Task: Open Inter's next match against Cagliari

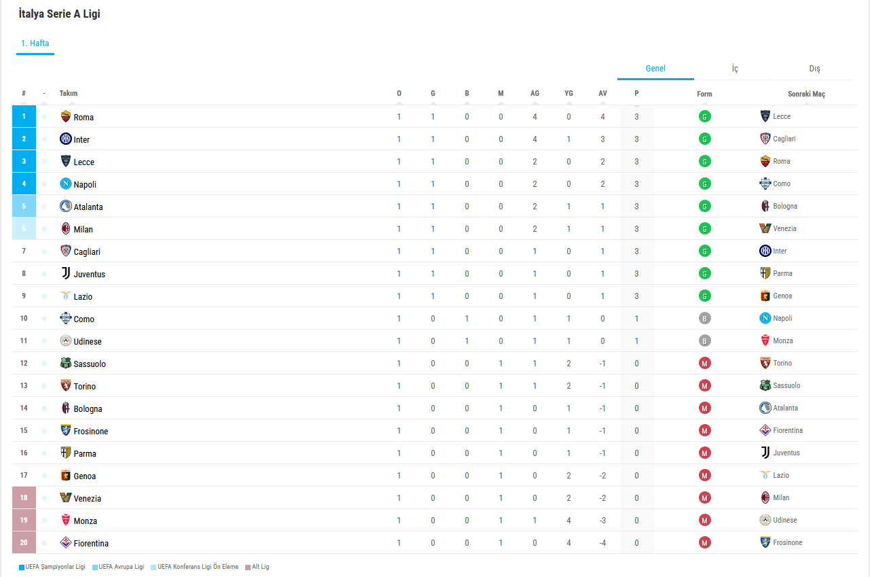Action: point(778,139)
